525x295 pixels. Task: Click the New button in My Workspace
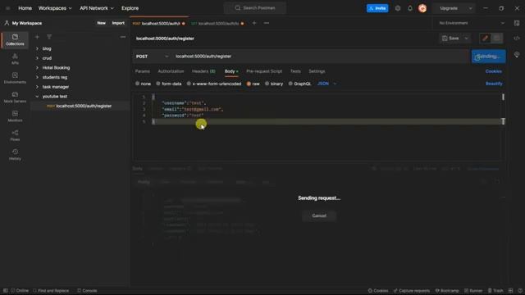(101, 23)
